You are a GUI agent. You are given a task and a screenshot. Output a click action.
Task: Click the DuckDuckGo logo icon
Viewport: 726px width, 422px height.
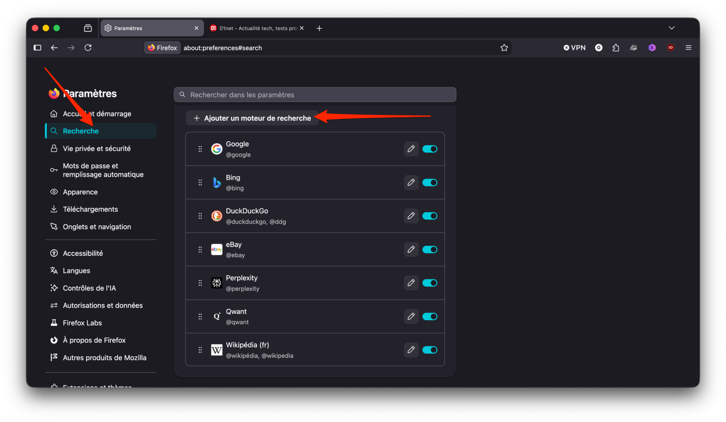click(217, 216)
